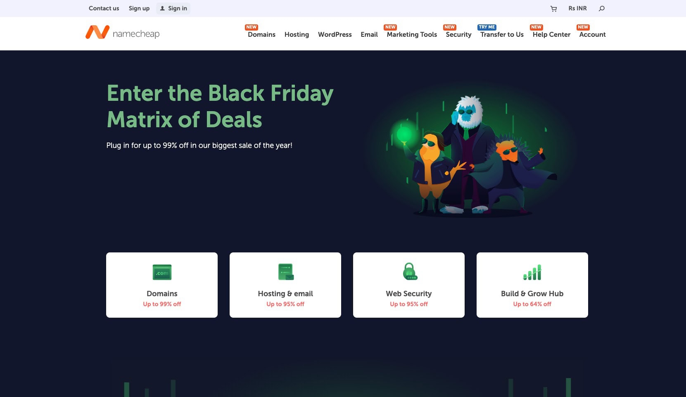Screen dimensions: 686x397
Task: Click the Web Security padlock icon
Action: click(x=410, y=271)
